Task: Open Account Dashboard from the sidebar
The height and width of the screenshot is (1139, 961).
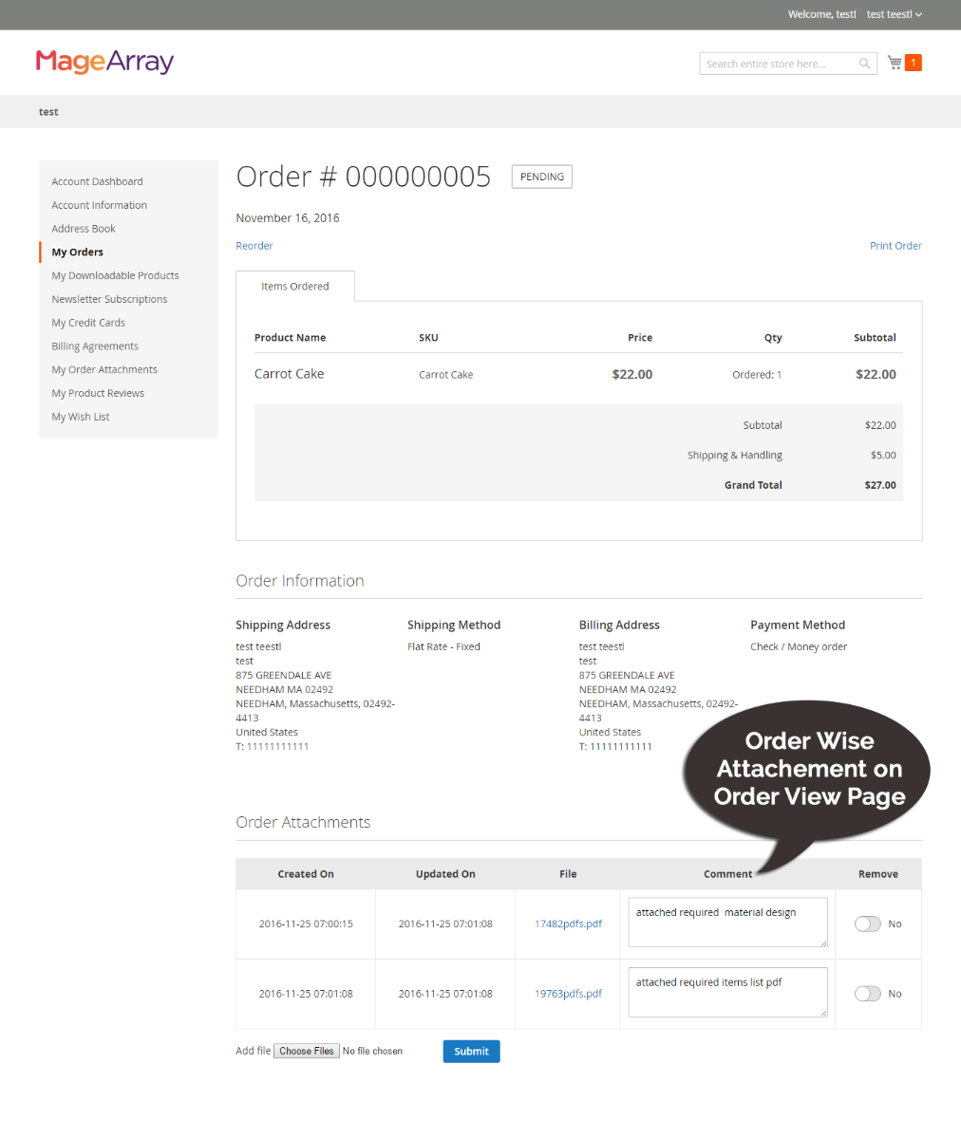Action: (97, 181)
